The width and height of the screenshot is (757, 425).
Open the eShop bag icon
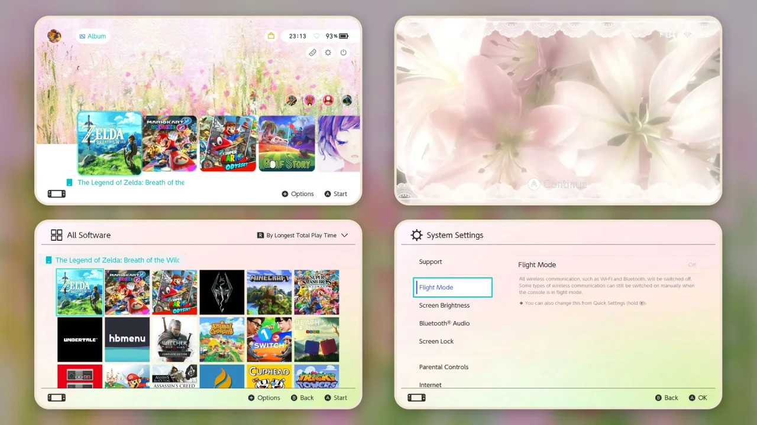pos(271,36)
